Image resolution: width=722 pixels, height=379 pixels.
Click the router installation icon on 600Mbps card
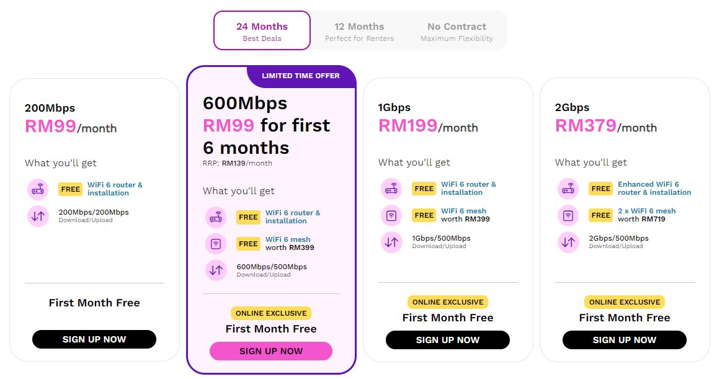tap(216, 216)
